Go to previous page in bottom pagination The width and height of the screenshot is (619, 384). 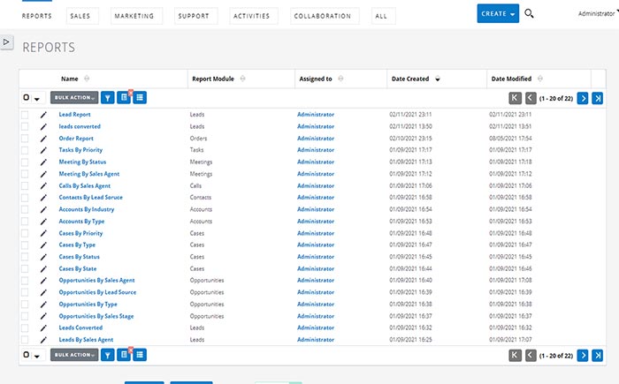click(531, 356)
